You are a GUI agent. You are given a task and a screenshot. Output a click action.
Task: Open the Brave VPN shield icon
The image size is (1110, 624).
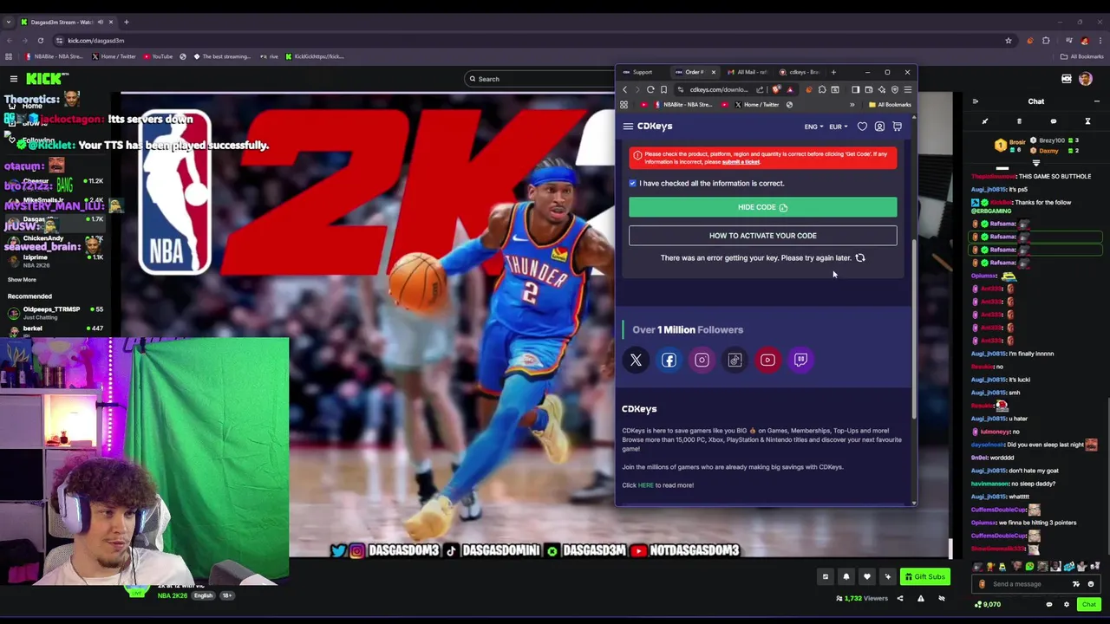[895, 89]
